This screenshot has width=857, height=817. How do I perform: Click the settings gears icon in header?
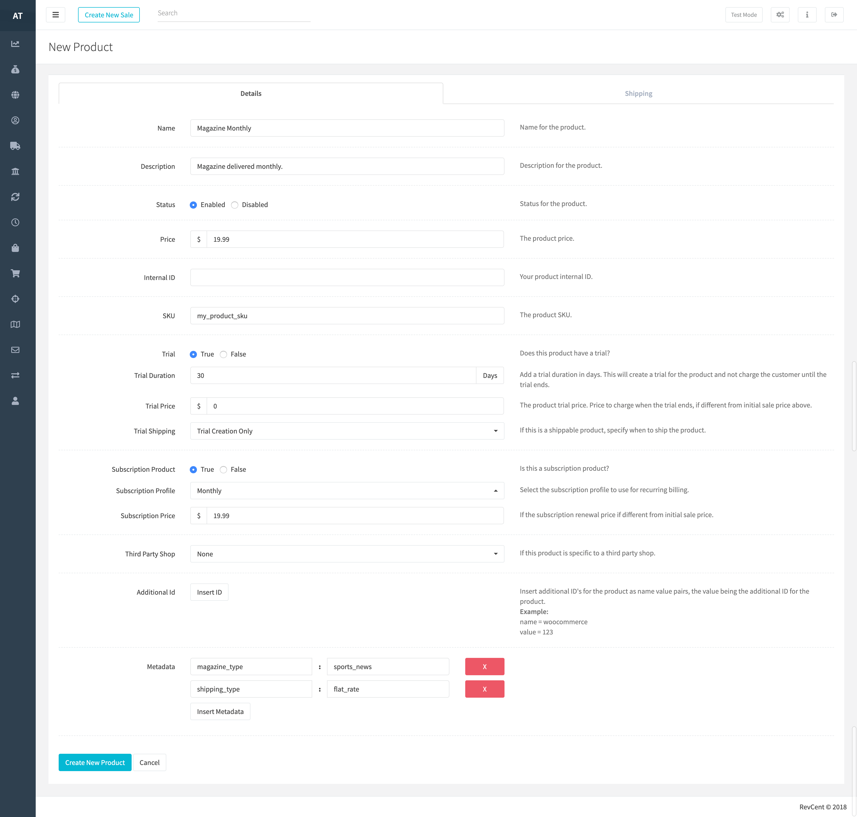(x=780, y=15)
